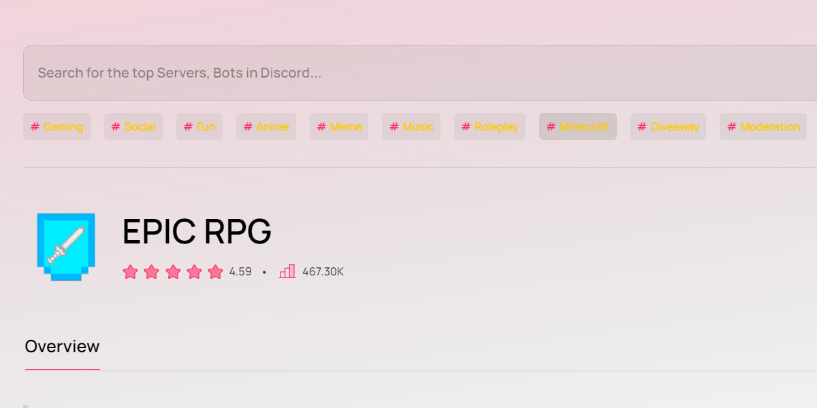The width and height of the screenshot is (817, 408).
Task: Click the #Fun category button
Action: [x=199, y=126]
